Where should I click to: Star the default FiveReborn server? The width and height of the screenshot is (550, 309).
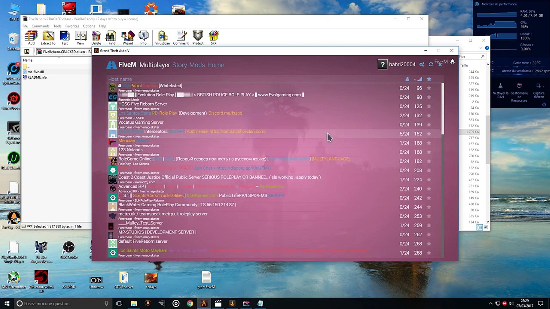[x=429, y=243]
